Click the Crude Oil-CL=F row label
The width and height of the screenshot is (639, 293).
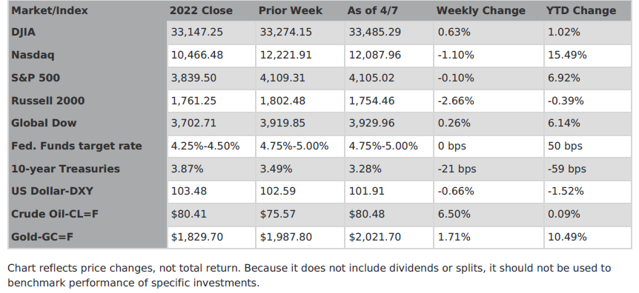pos(55,214)
